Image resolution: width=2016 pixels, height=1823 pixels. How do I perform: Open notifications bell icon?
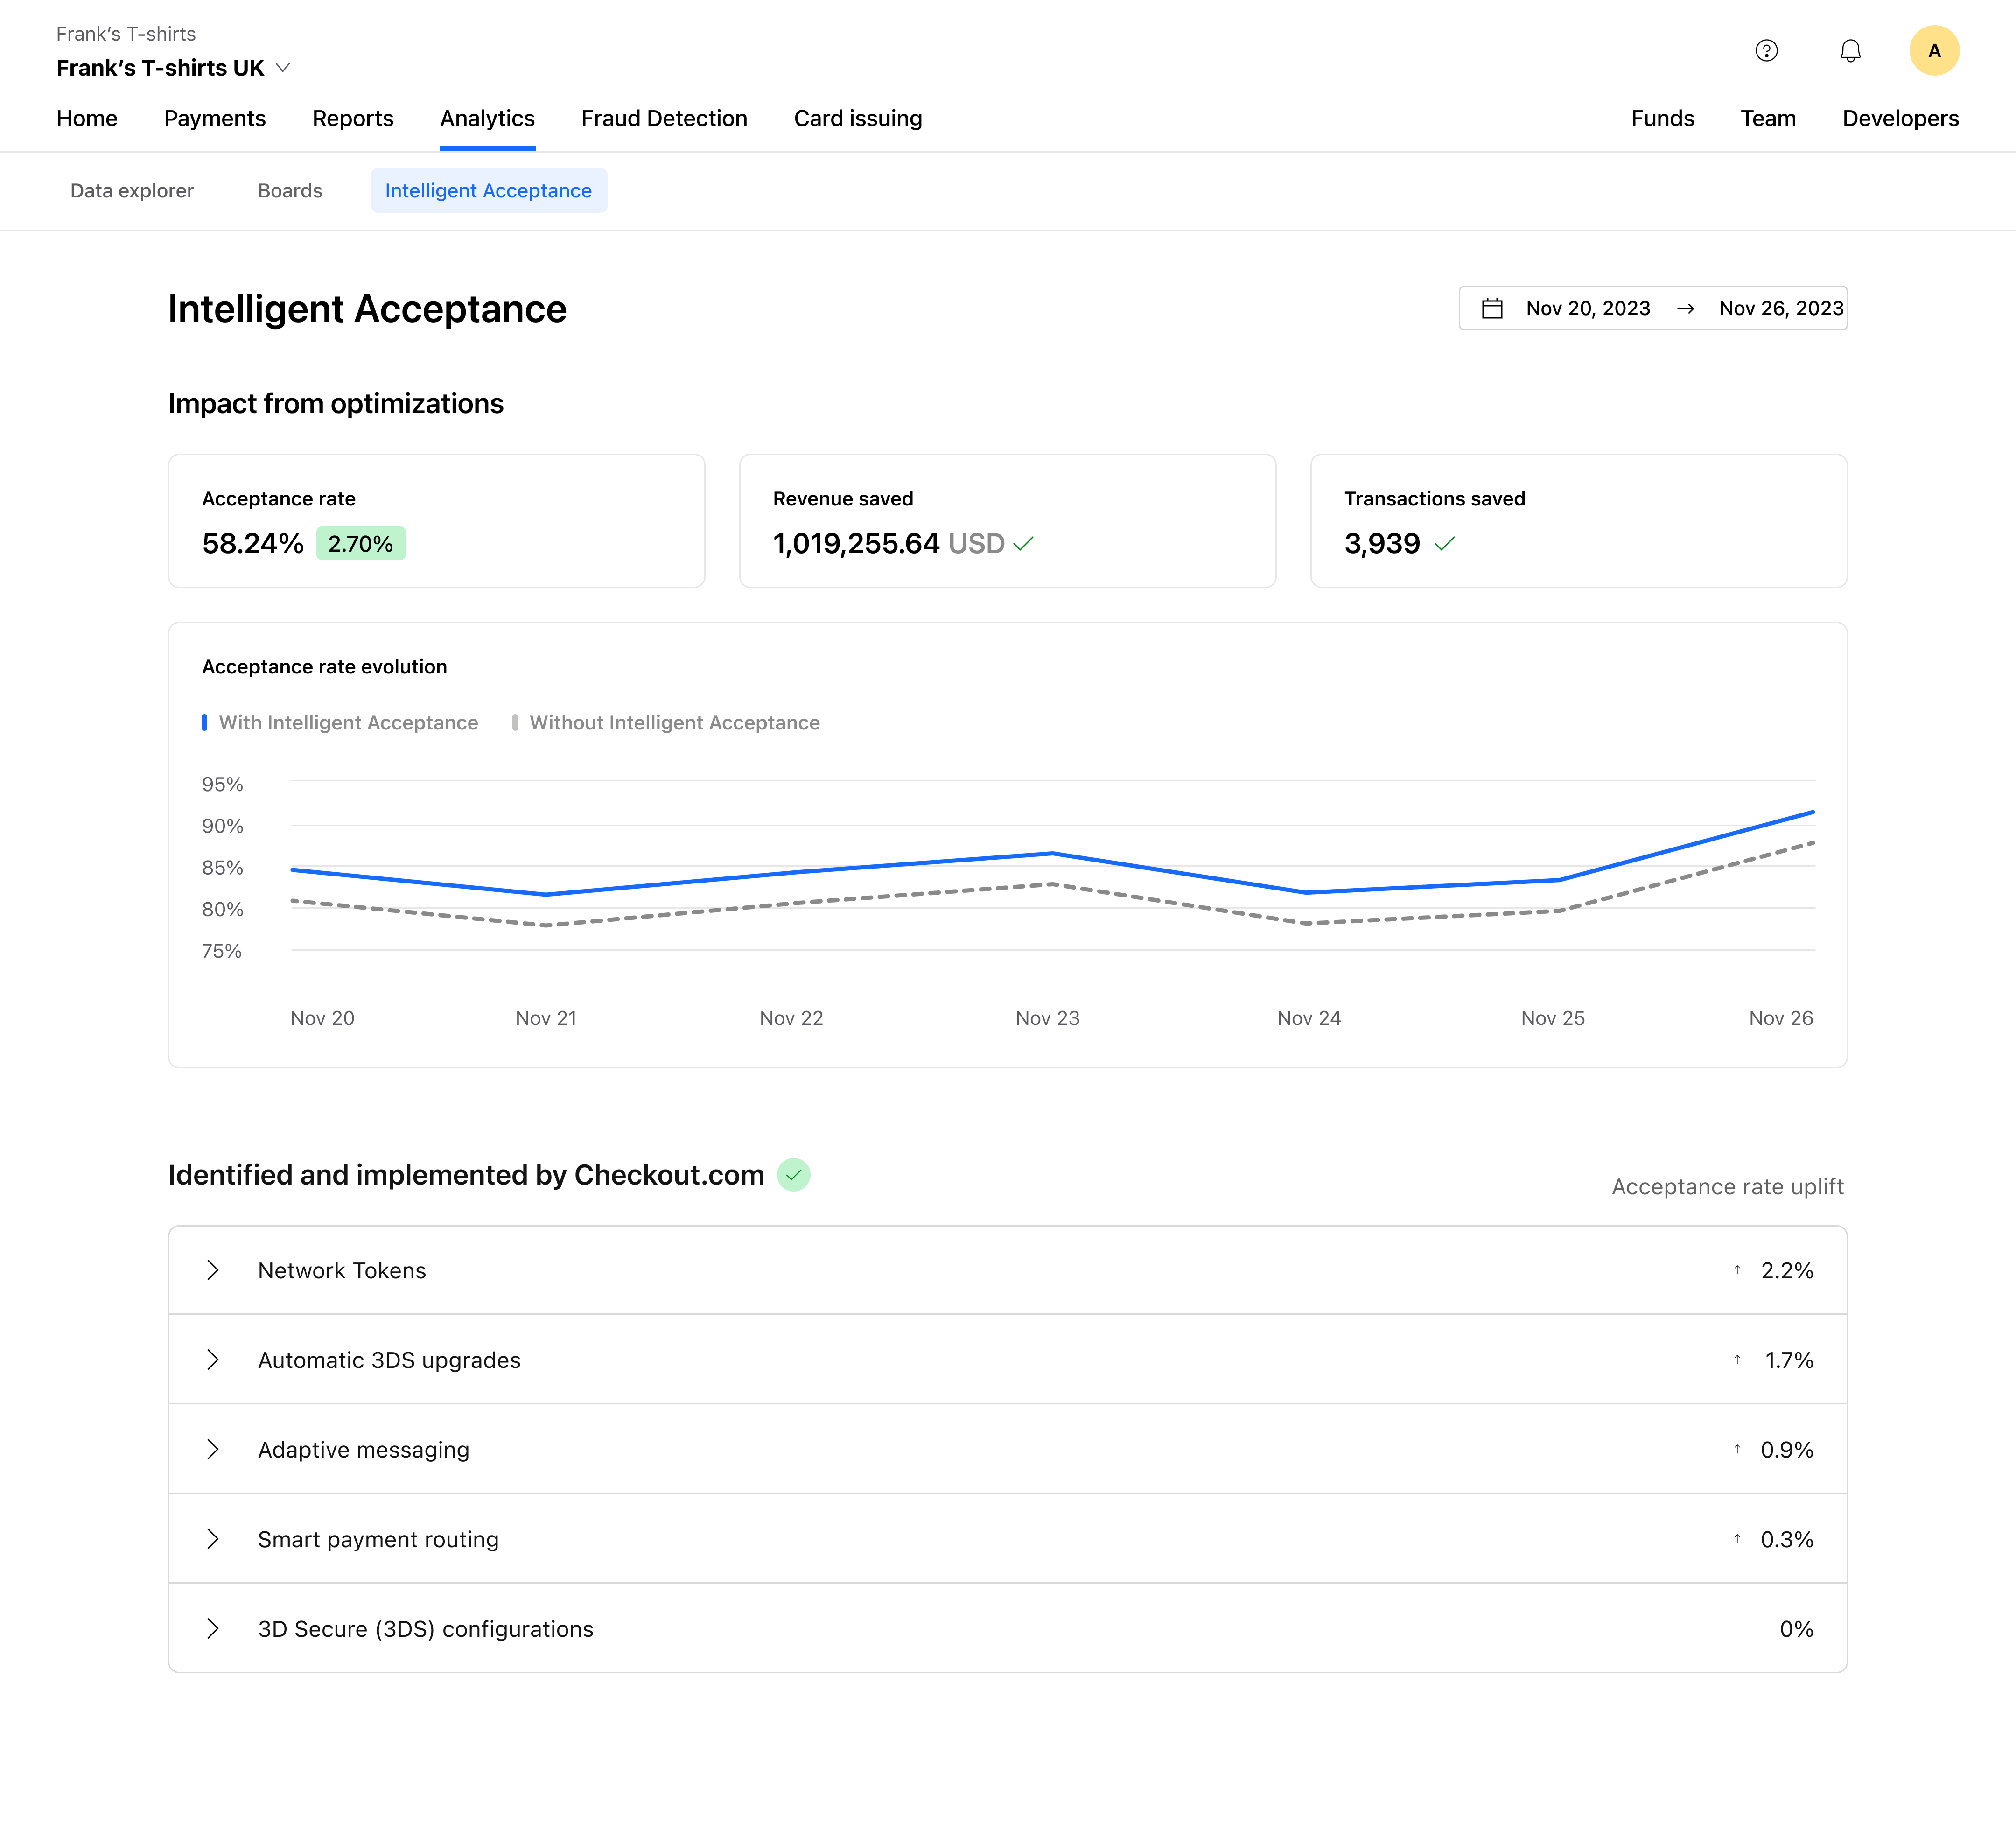point(1850,51)
